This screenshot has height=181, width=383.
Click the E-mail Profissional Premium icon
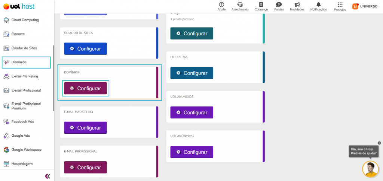pyautogui.click(x=6, y=106)
